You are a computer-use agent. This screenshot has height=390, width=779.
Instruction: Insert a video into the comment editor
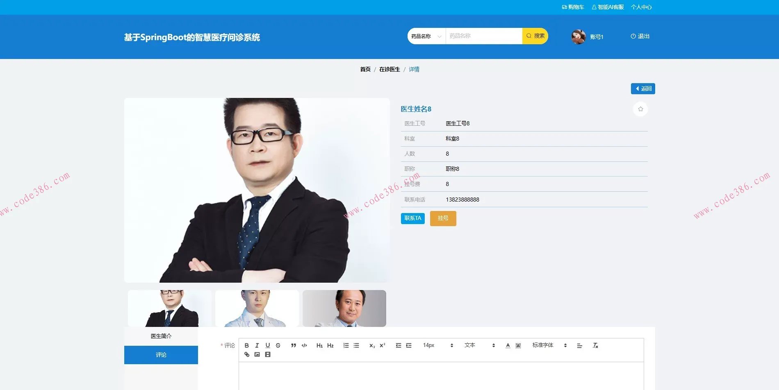268,354
